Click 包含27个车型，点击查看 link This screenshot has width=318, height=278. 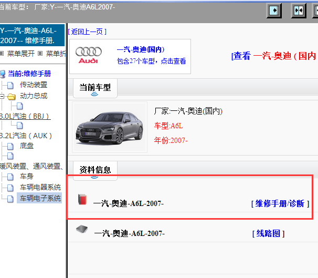[151, 61]
